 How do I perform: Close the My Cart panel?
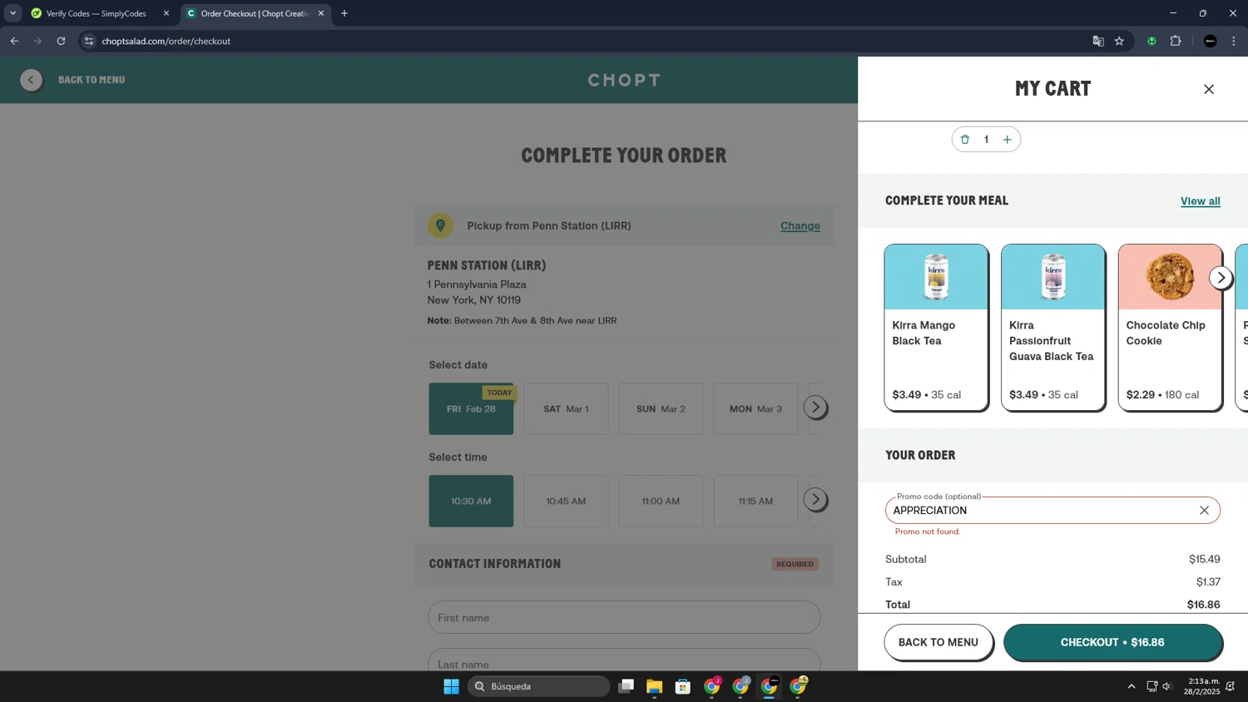tap(1209, 89)
